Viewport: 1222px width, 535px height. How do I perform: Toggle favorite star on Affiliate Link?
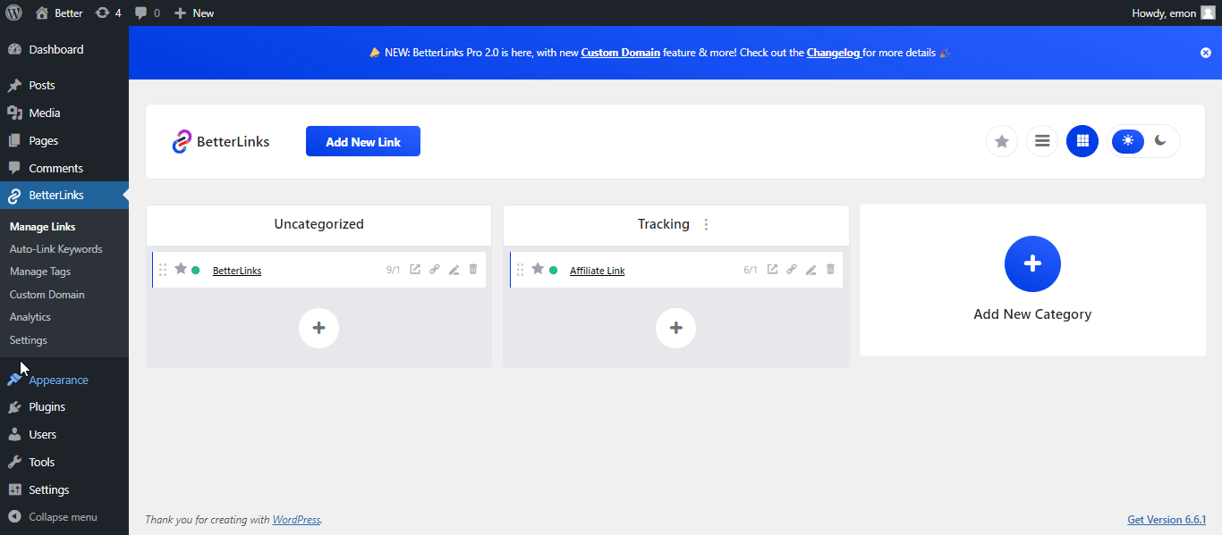tap(538, 268)
